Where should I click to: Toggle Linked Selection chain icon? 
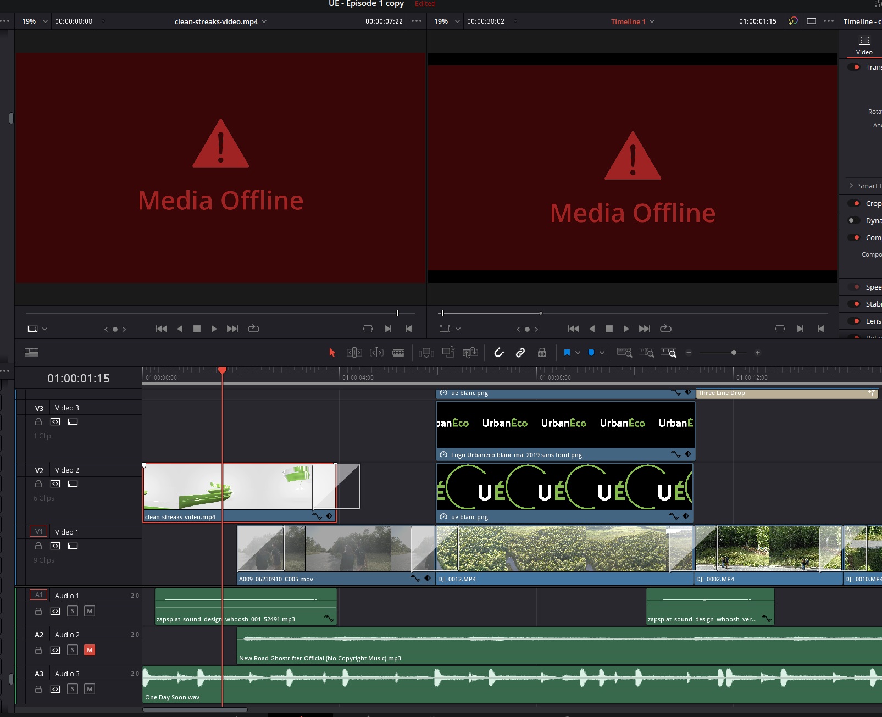coord(520,353)
